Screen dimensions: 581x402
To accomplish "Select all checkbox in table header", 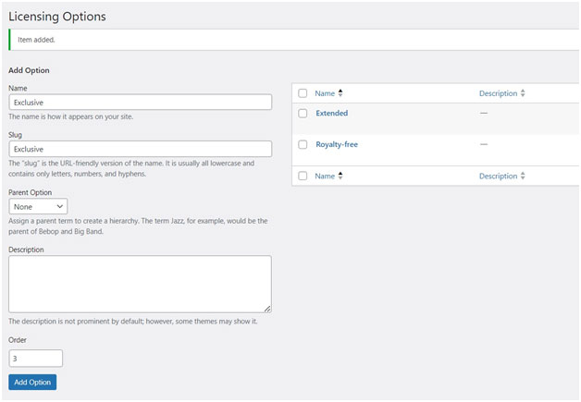I will click(303, 93).
